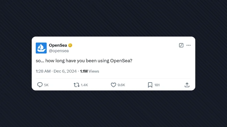Screen dimensions: 227x127
Task: Click the 5K reply count
Action: [46, 85]
